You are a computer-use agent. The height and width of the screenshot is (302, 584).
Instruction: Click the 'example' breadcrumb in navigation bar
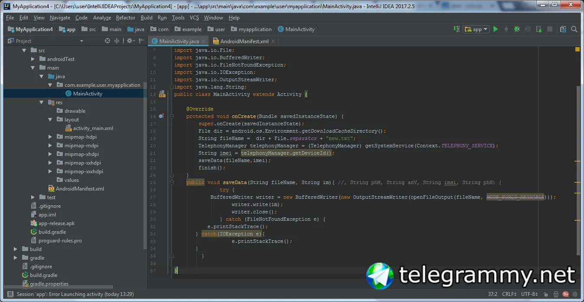[188, 29]
